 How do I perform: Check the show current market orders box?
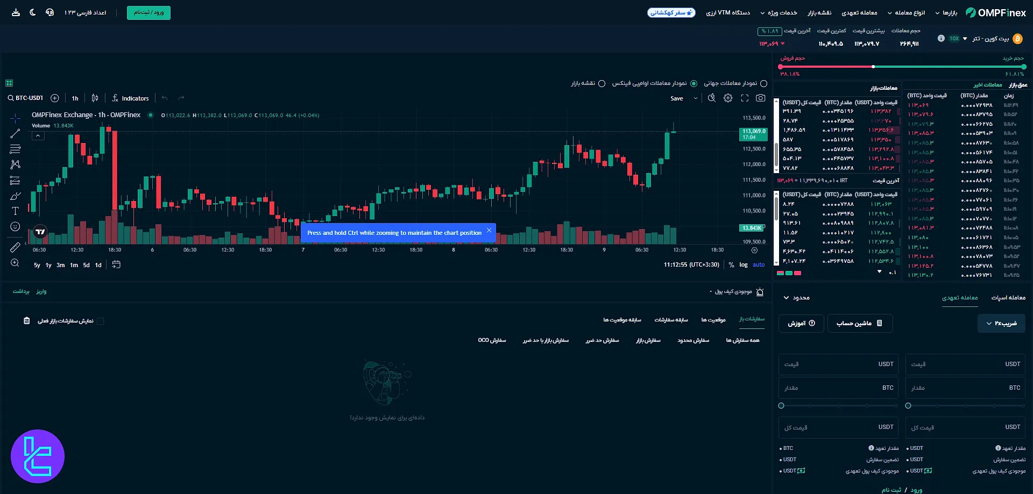coord(101,321)
